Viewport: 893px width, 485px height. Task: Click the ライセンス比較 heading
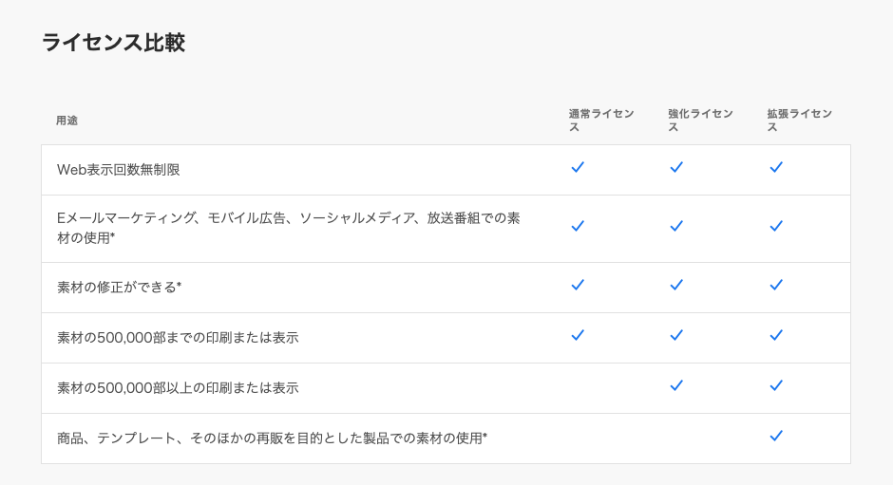pyautogui.click(x=113, y=43)
